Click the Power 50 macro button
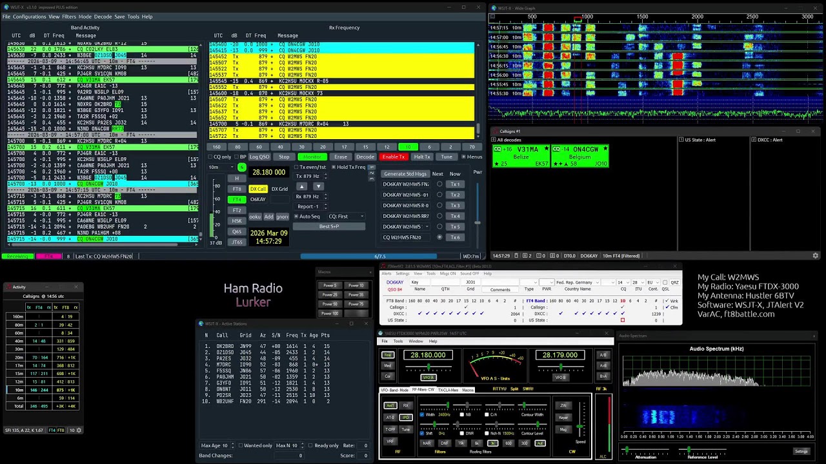The height and width of the screenshot is (464, 826). click(x=330, y=304)
